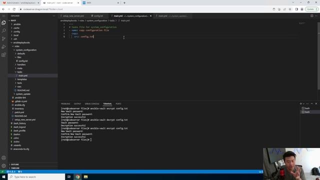Open the Explorer view in activity bar
The image size is (320, 180).
(x=3, y=22)
